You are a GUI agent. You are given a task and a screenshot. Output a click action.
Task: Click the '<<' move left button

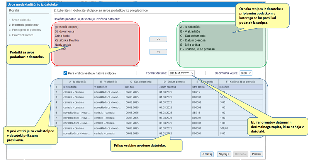click(x=158, y=52)
